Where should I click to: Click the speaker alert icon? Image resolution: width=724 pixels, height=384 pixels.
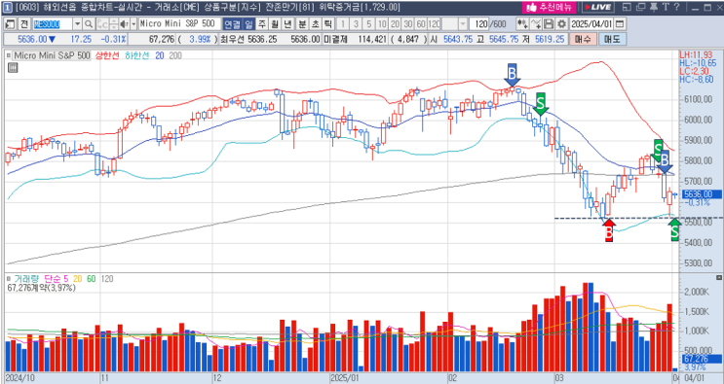[124, 24]
